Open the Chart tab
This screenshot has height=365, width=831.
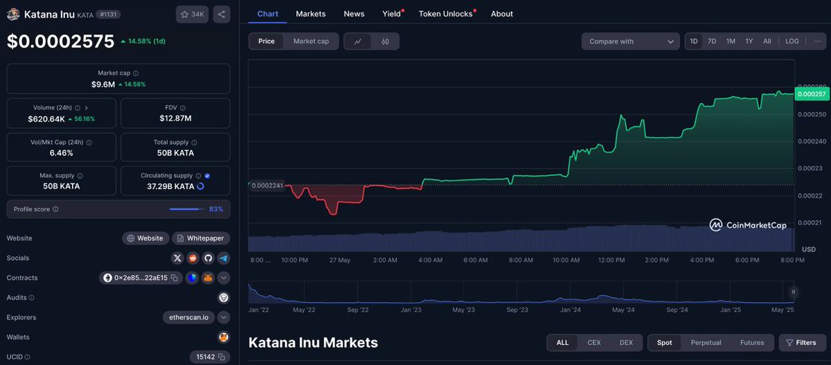pos(267,14)
